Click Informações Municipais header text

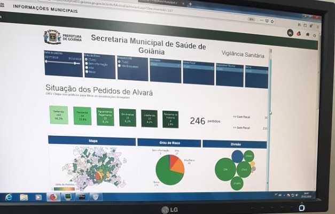(x=45, y=9)
